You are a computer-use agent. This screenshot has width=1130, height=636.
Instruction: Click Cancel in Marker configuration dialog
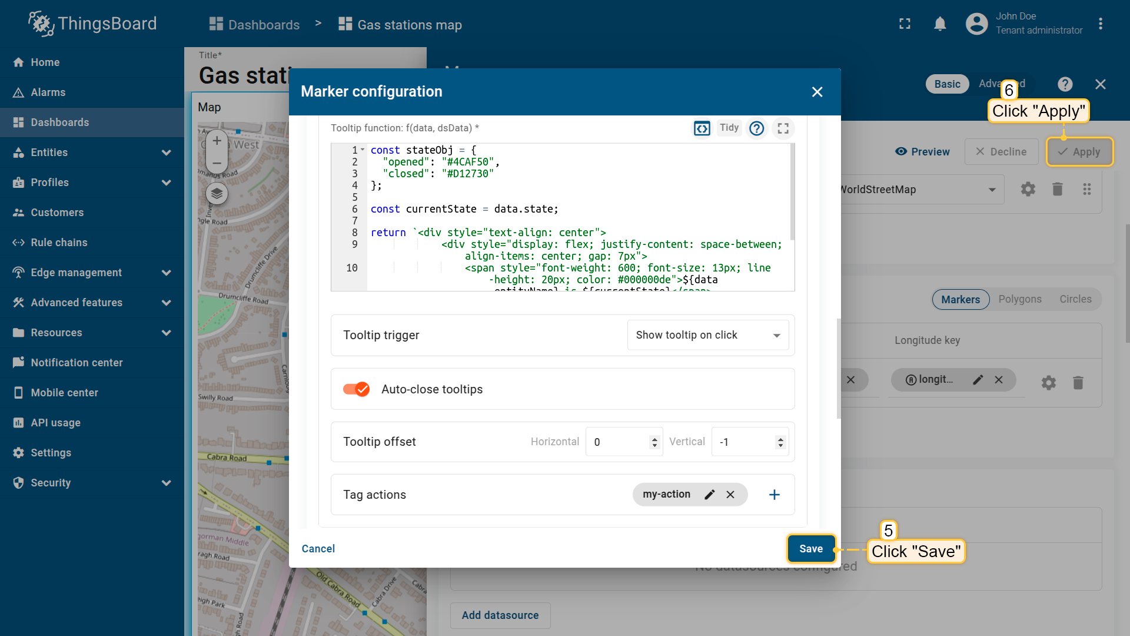click(318, 549)
